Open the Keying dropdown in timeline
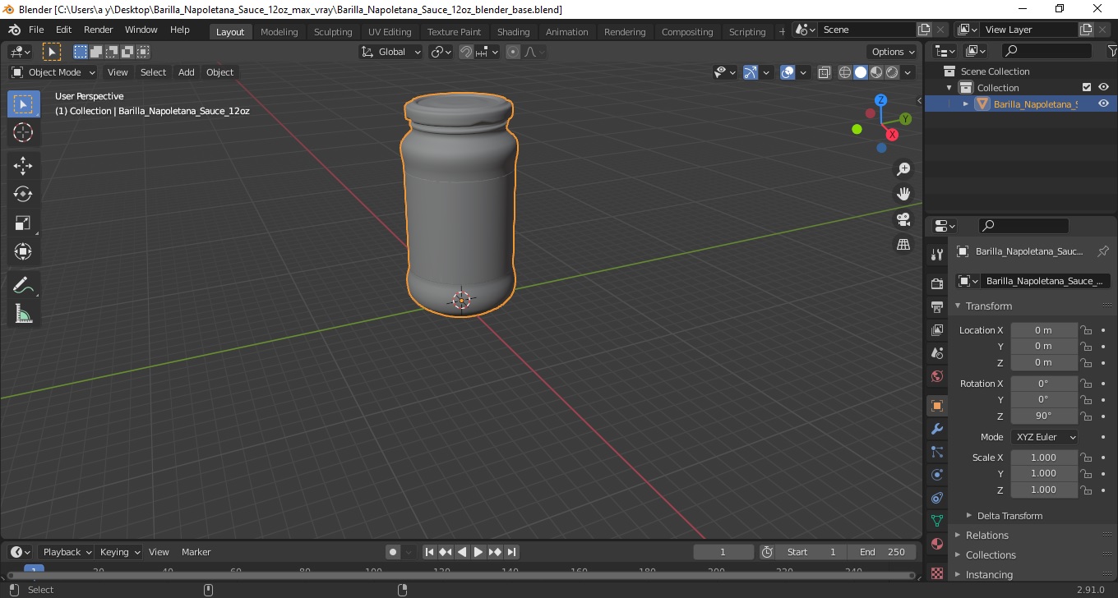Viewport: 1118px width, 598px height. (120, 552)
